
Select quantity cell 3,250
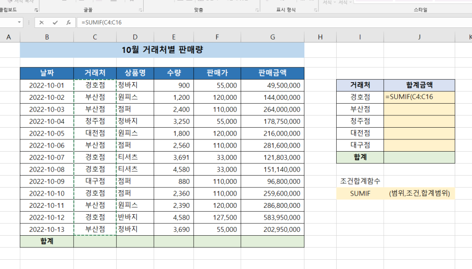coord(173,121)
